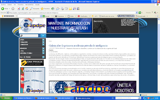Click the Messenger toolbar icon with a figure
This screenshot has height=100, width=160.
point(78,9)
